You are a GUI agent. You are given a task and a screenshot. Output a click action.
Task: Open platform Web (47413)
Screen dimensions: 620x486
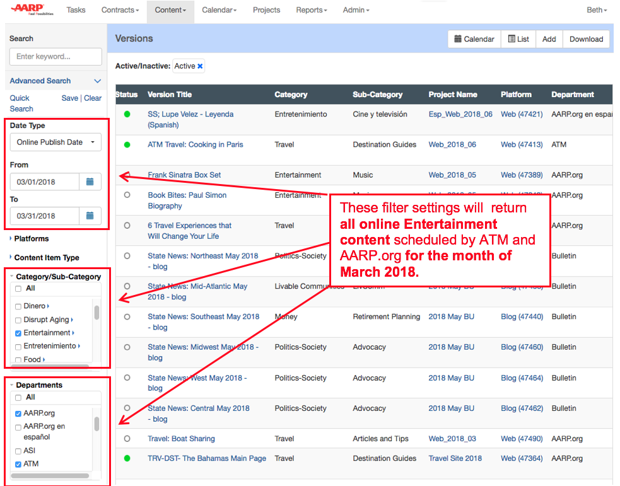click(522, 144)
